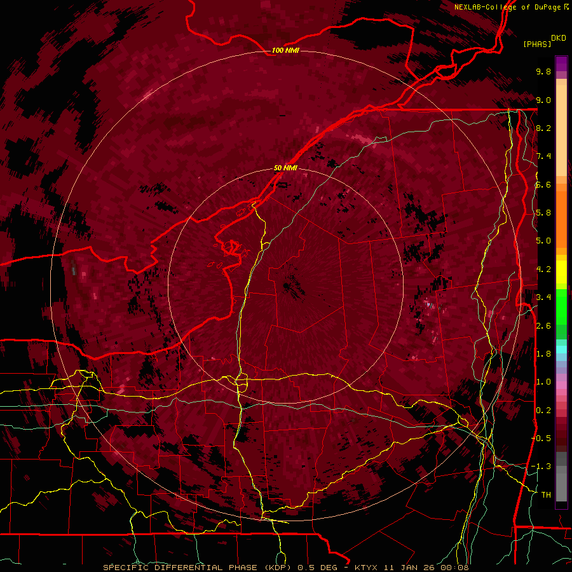The height and width of the screenshot is (572, 572).
Task: Click the 00:08 timestamp
Action: pos(454,568)
